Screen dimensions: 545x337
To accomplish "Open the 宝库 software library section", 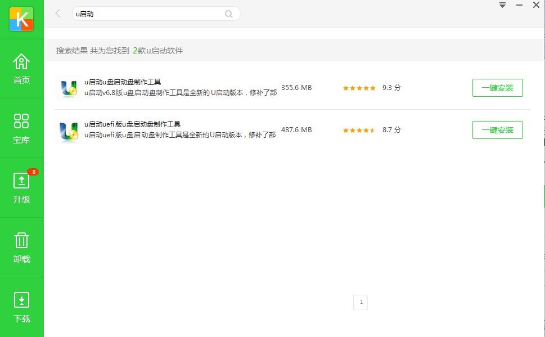I will 21,128.
